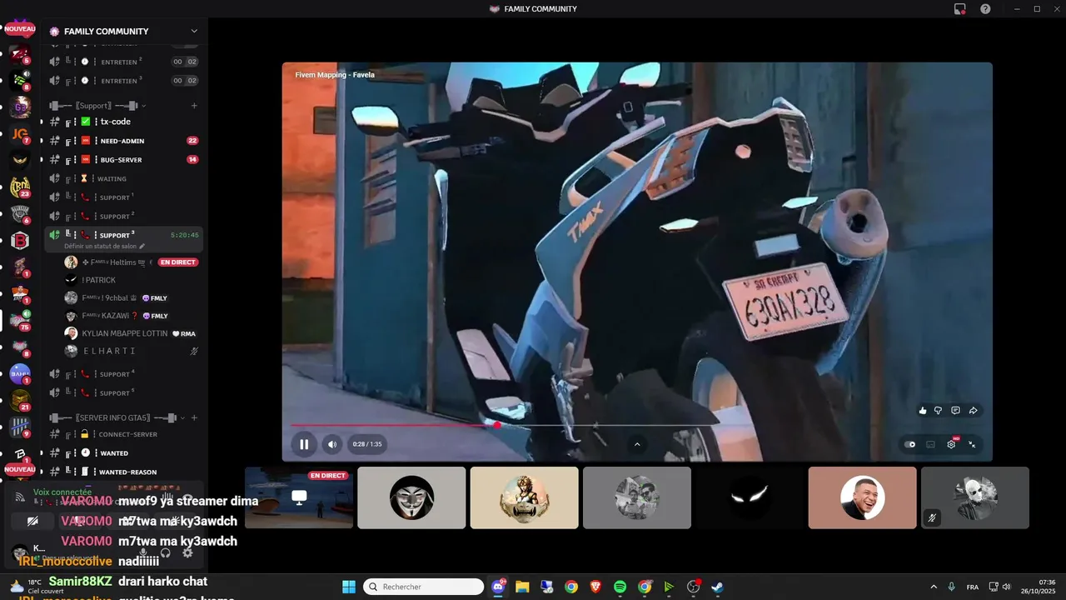This screenshot has height=600, width=1066.
Task: Open server icon with 21 badge
Action: pos(20,401)
